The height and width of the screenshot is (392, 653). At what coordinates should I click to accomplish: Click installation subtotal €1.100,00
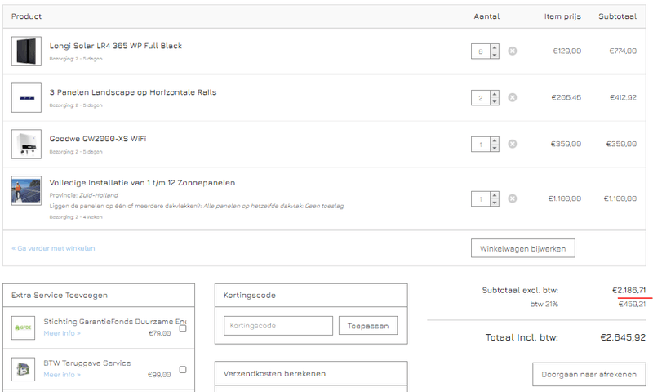[x=620, y=198]
